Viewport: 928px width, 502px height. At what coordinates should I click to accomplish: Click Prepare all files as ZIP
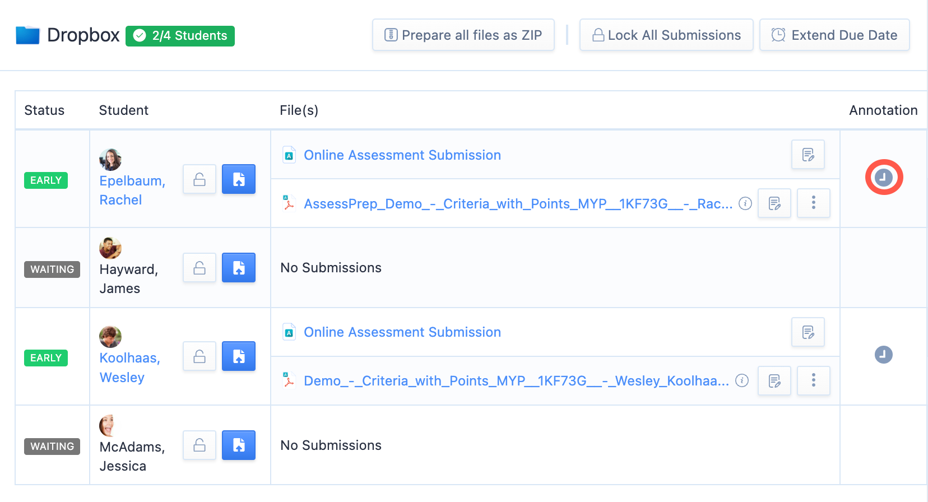click(463, 35)
